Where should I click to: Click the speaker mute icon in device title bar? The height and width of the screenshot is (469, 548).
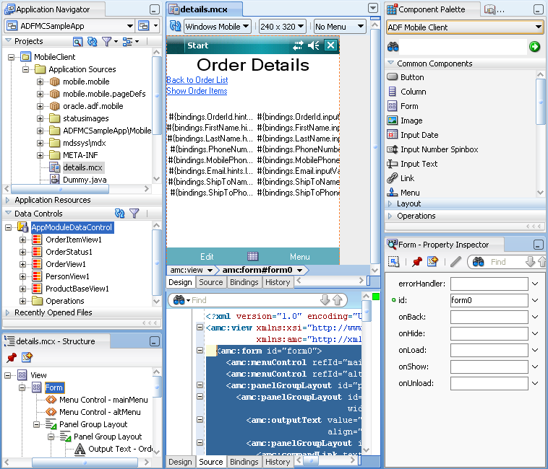click(314, 45)
